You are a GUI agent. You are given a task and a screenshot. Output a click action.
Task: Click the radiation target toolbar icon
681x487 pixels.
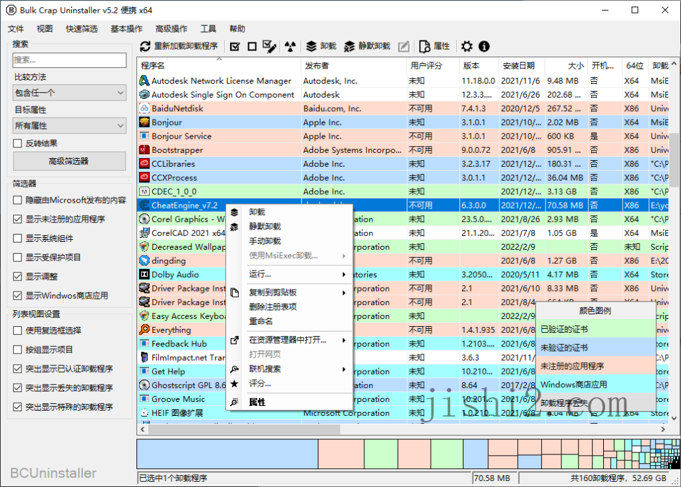point(290,46)
